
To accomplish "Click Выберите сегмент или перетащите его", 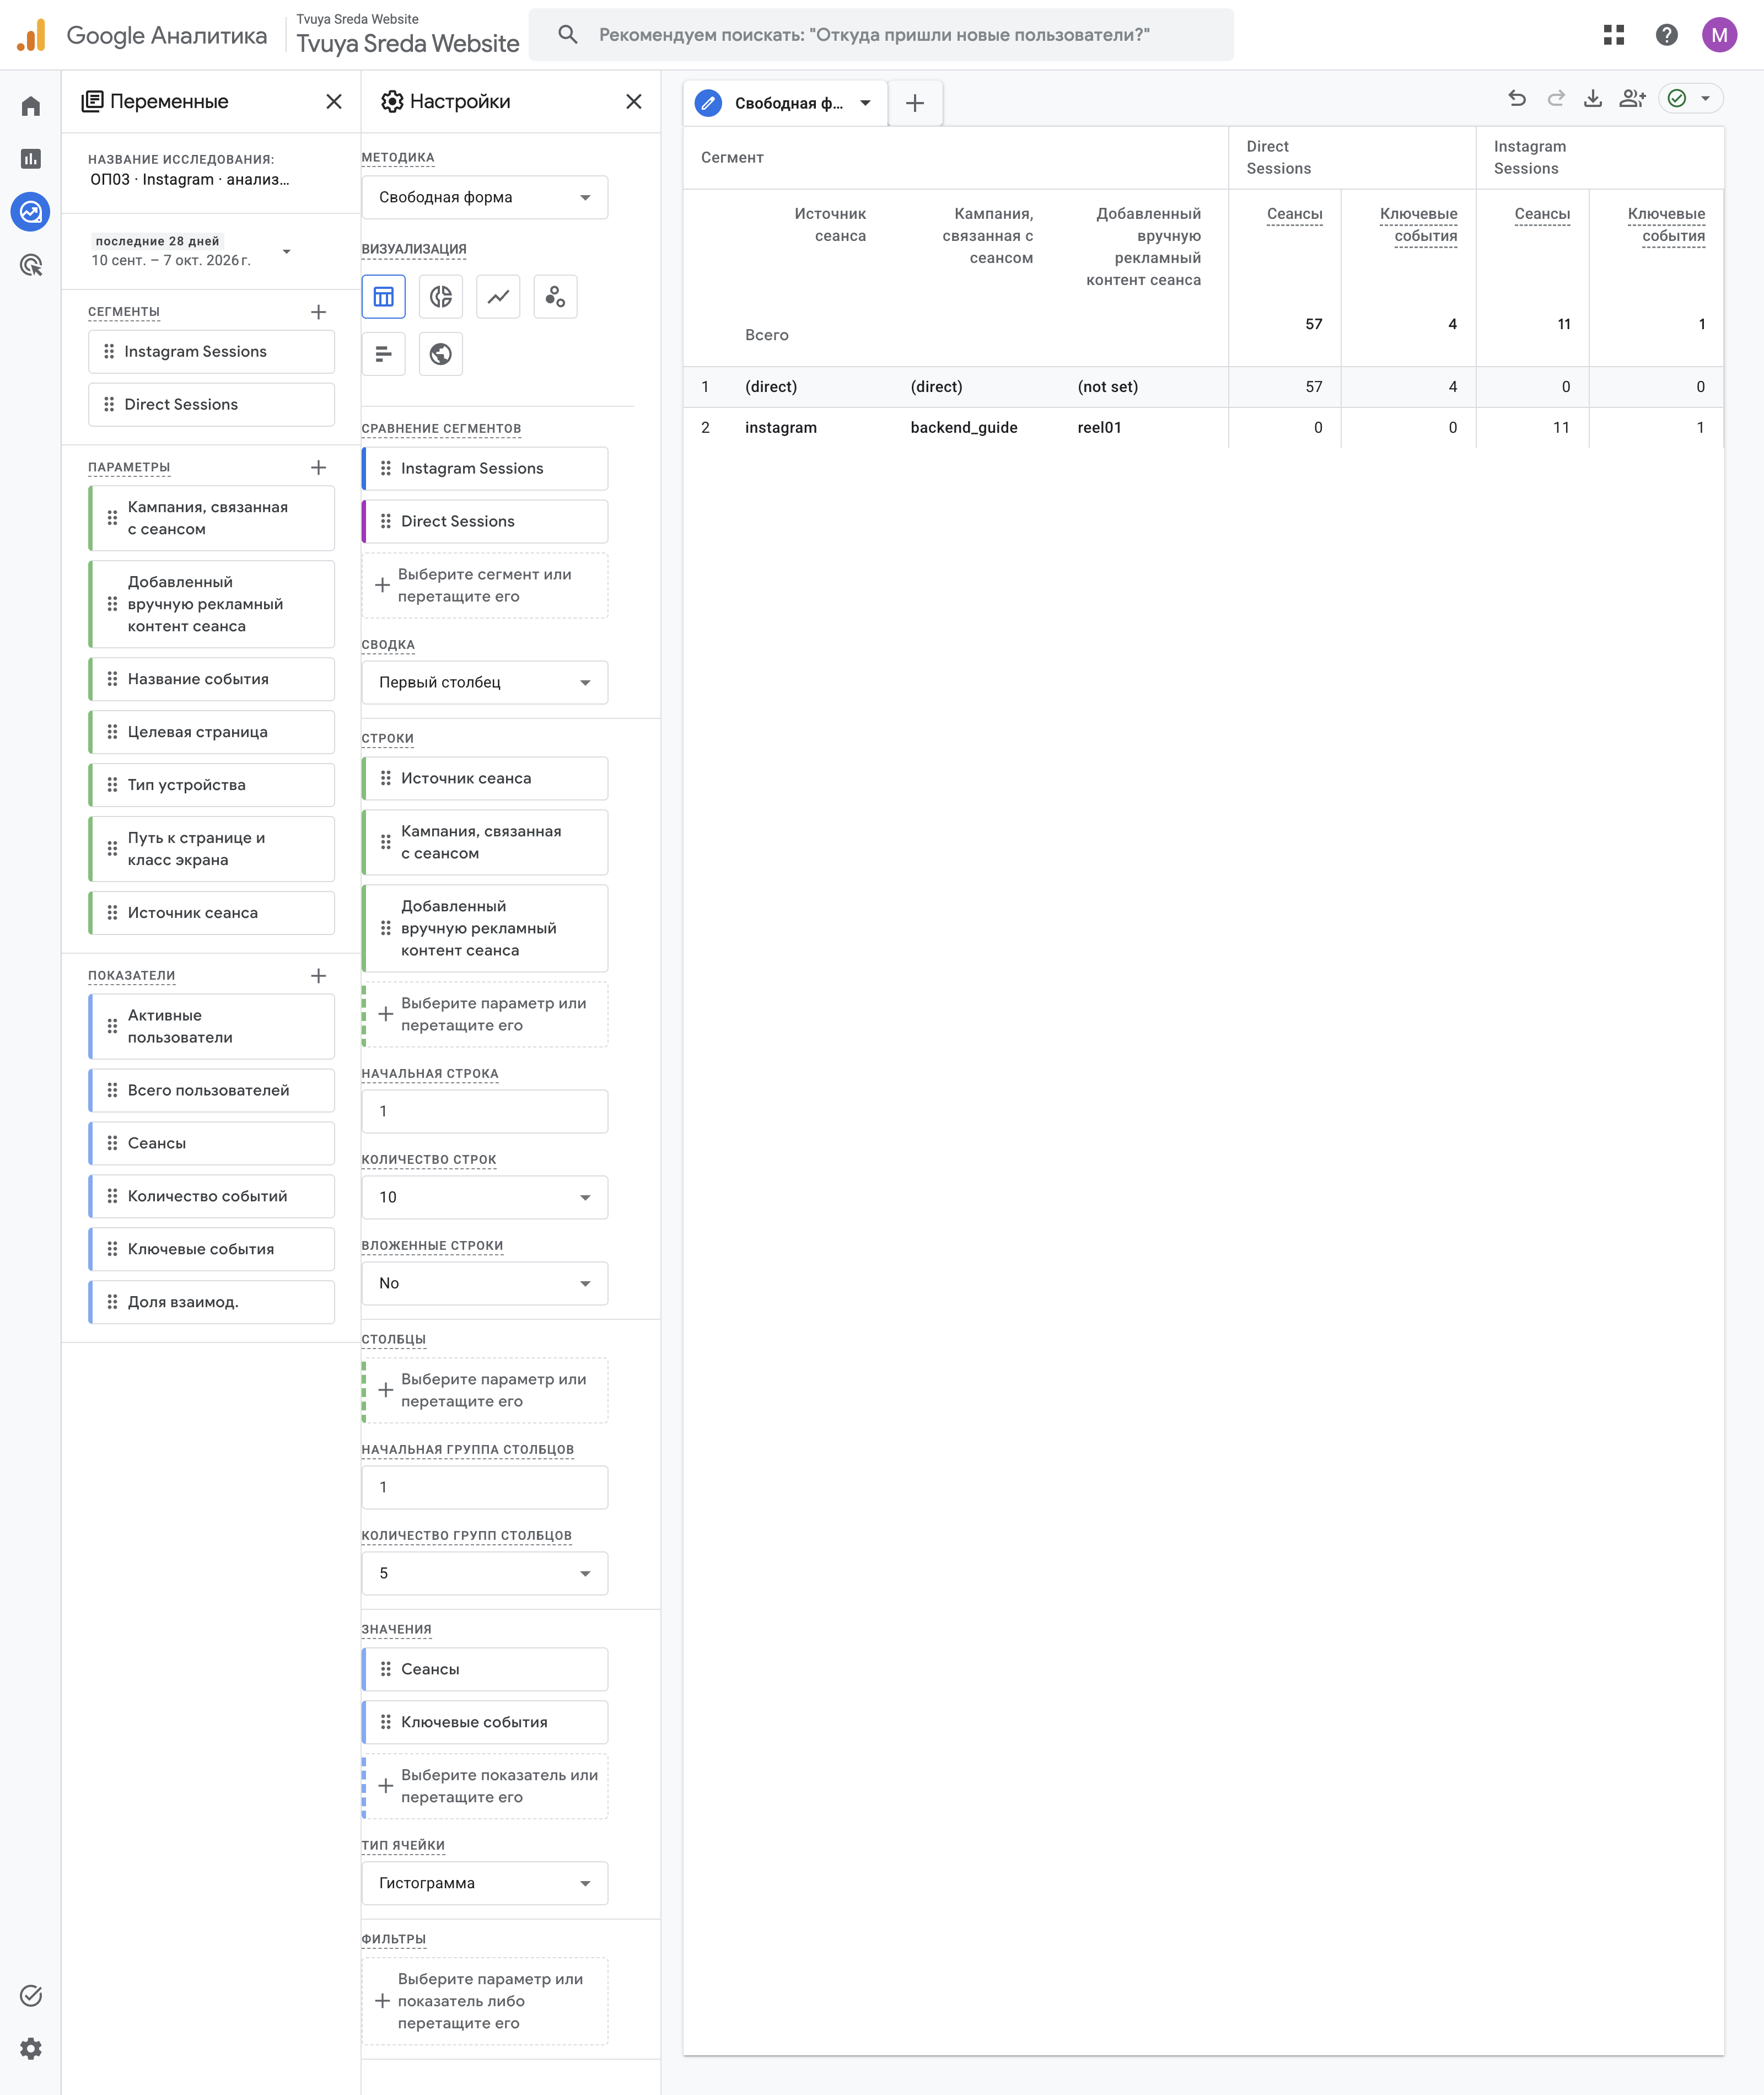I will (x=485, y=585).
